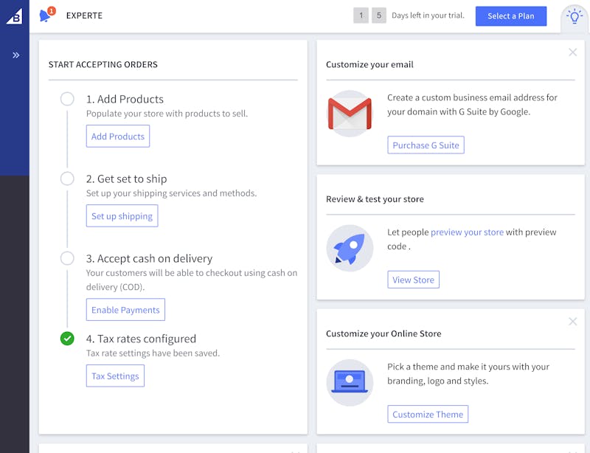Dismiss the Customize your email card
This screenshot has height=453, width=590.
tap(573, 52)
